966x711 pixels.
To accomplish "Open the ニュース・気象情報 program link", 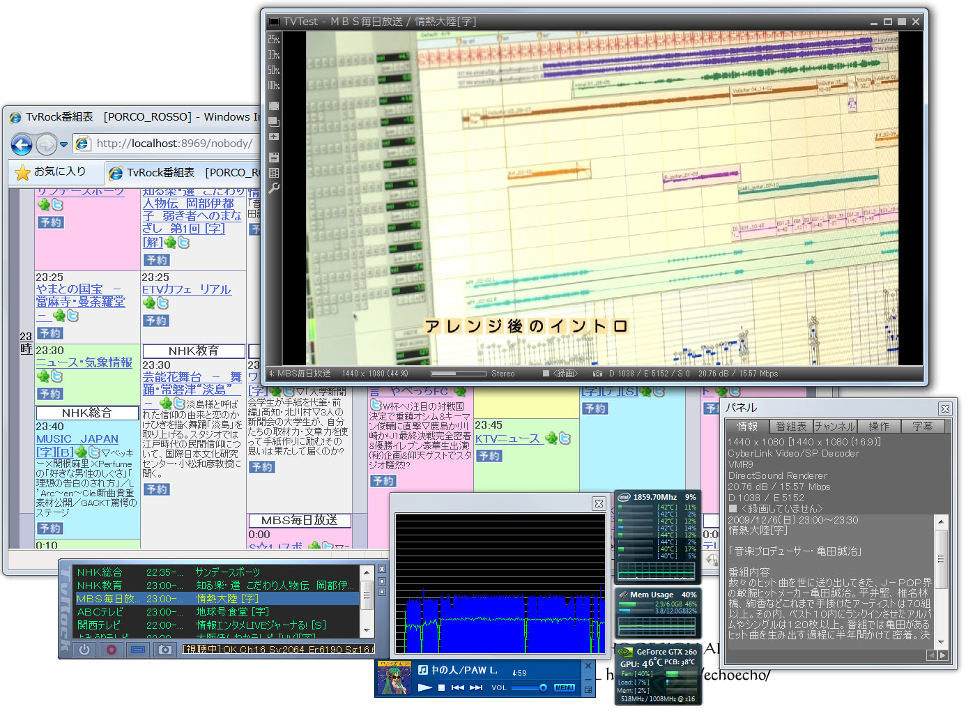I will [x=84, y=362].
